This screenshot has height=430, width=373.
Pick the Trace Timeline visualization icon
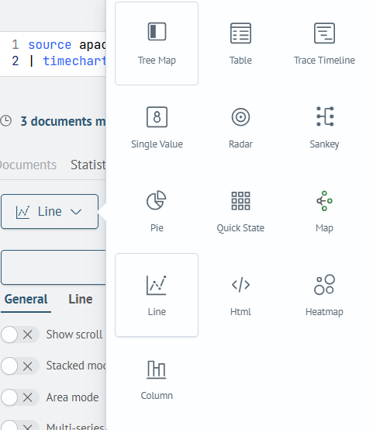point(324,33)
